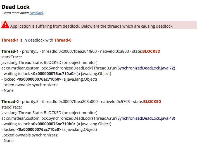Click the red warning triangle icon
Viewport: 197px width, 149px height.
[x=5, y=25]
